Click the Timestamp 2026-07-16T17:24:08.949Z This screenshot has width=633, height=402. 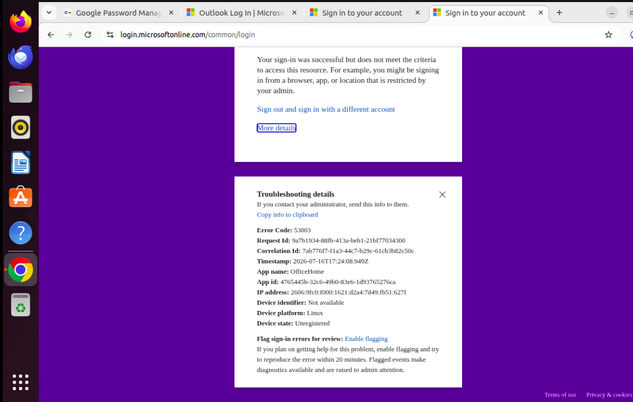[x=331, y=261]
